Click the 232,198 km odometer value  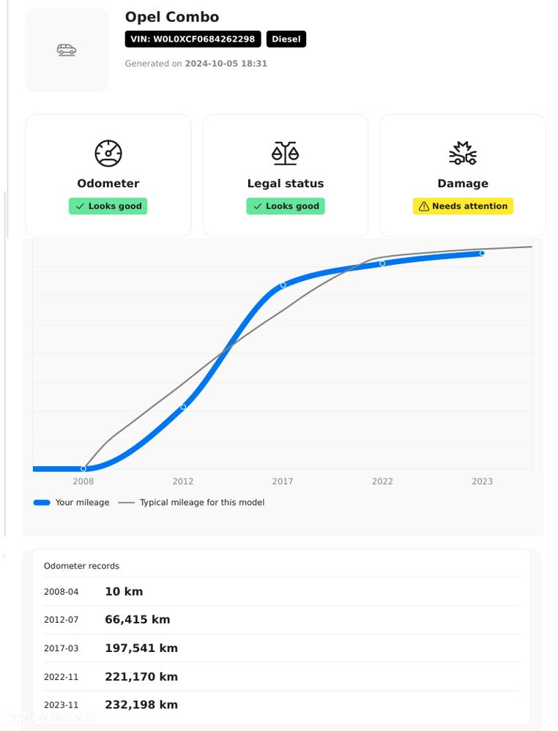tap(141, 705)
